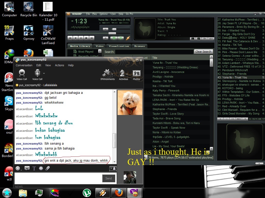This screenshot has height=198, width=265.
Task: Open Winamp Options menu
Action: coord(103,14)
